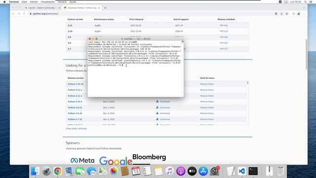Open Trash from the dock
Screen dimensions: 316x178
280,171
